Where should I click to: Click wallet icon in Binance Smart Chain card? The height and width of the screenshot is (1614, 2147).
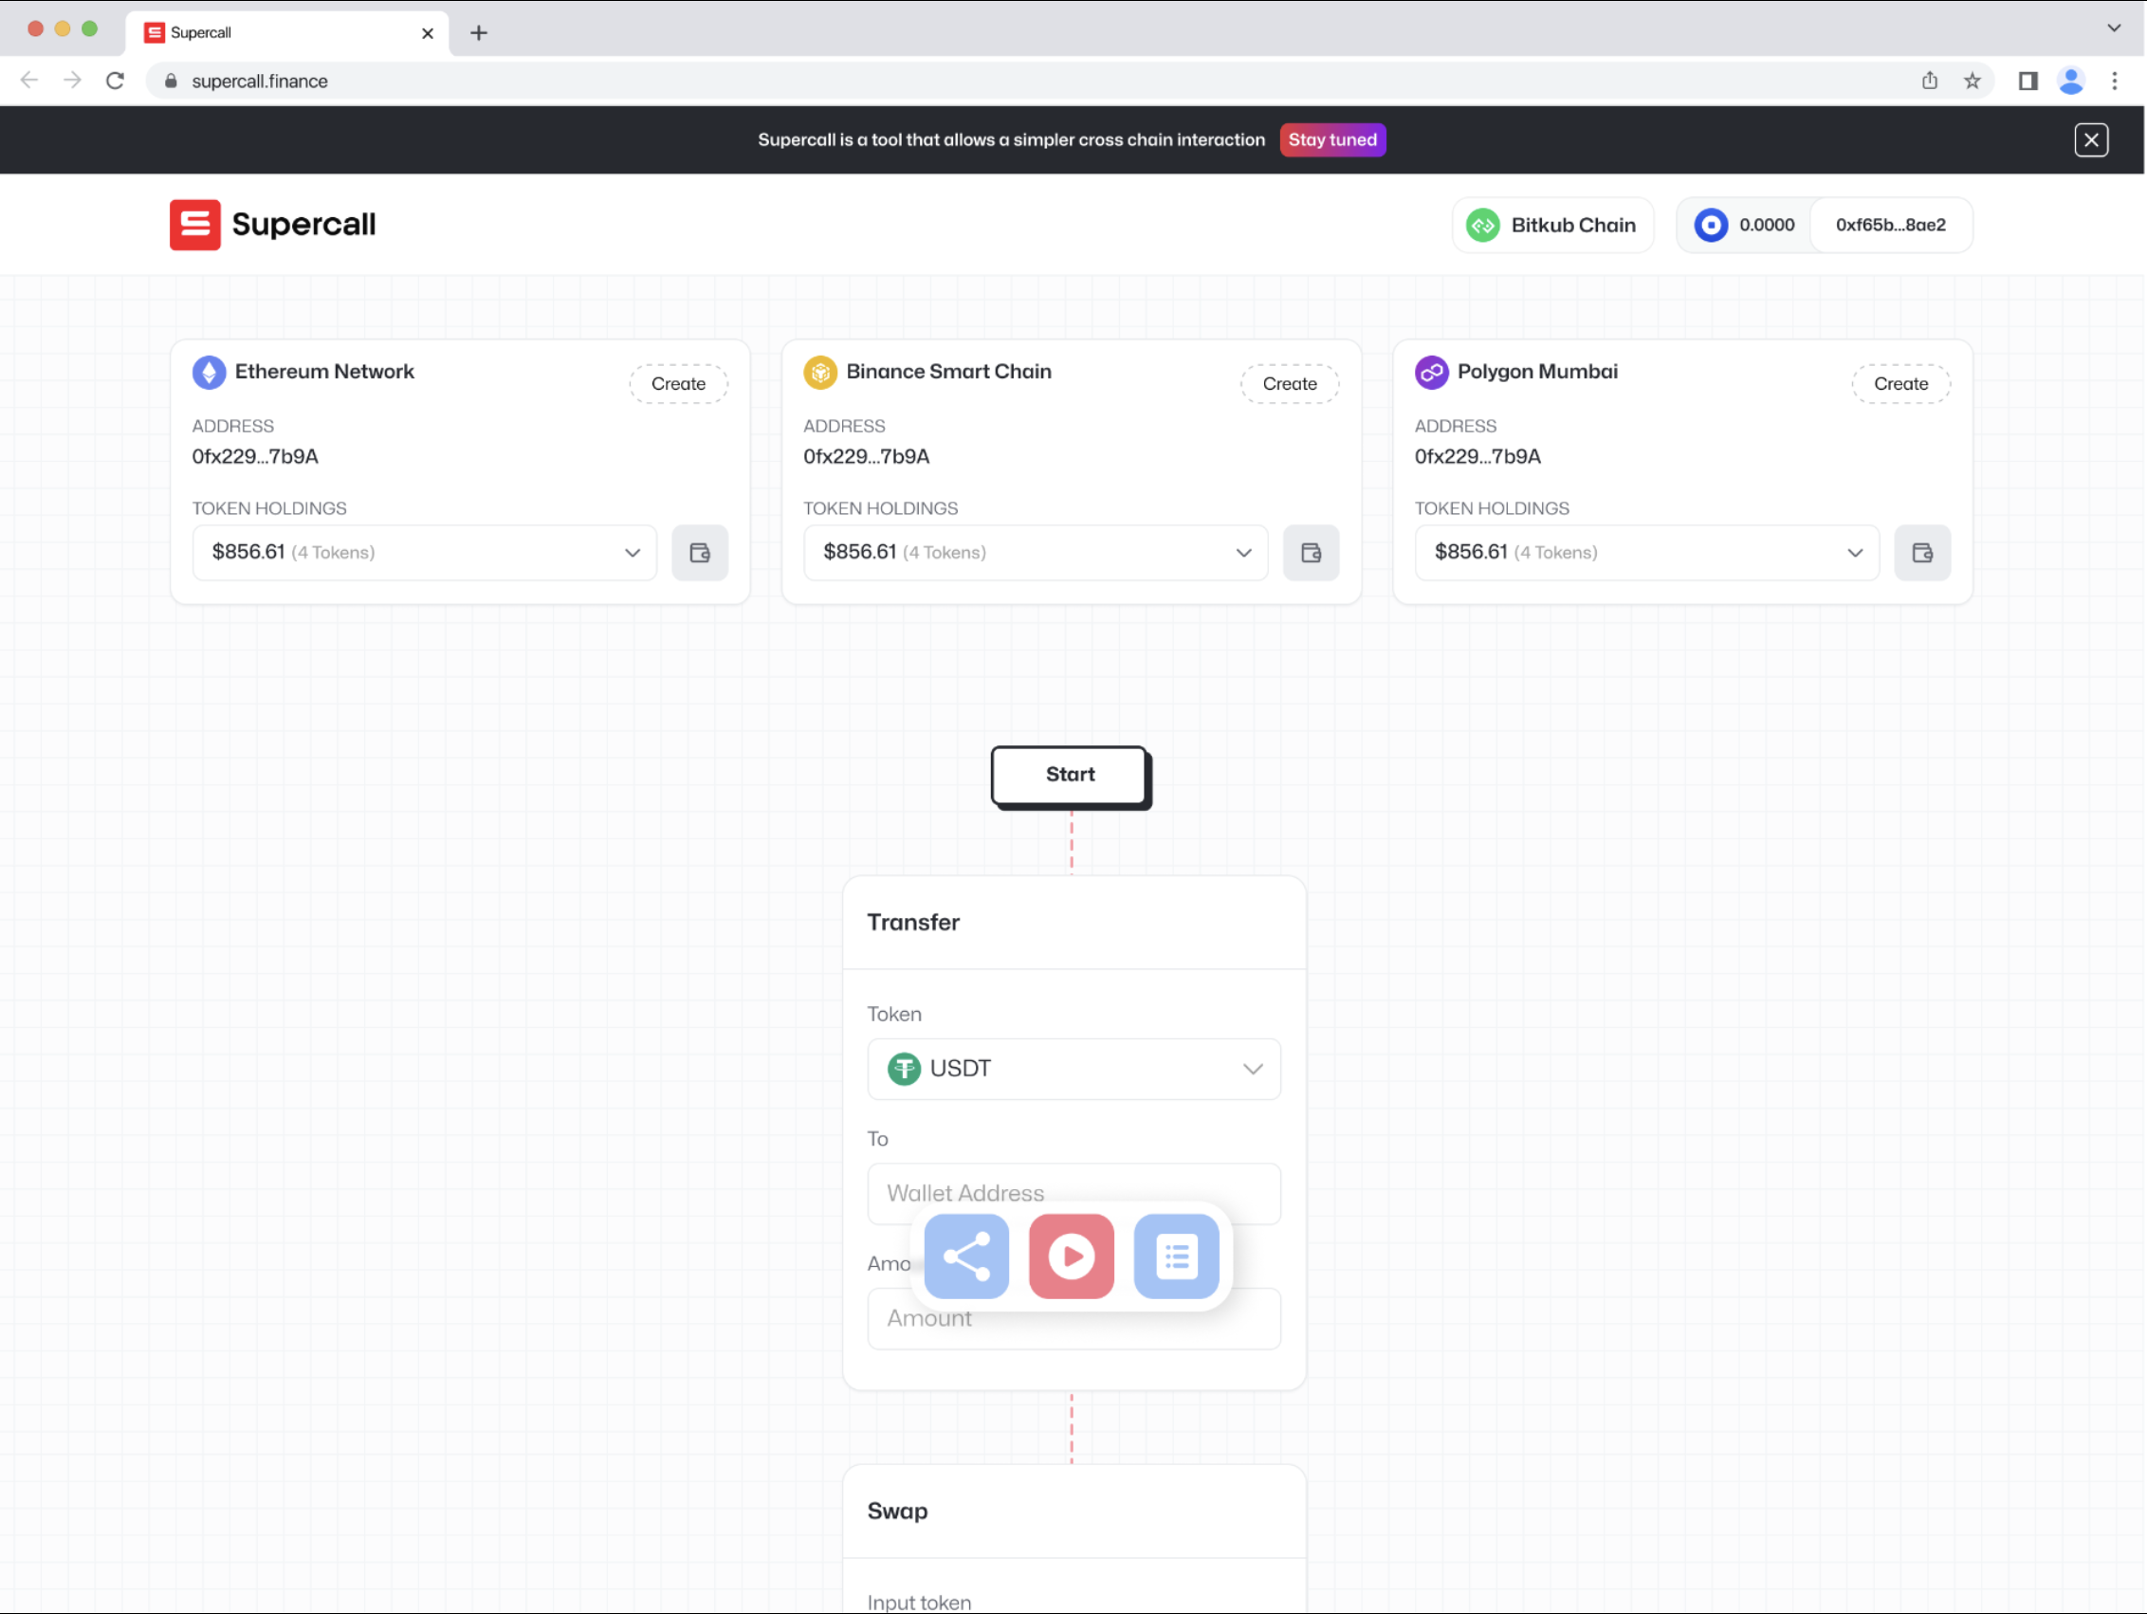point(1311,552)
